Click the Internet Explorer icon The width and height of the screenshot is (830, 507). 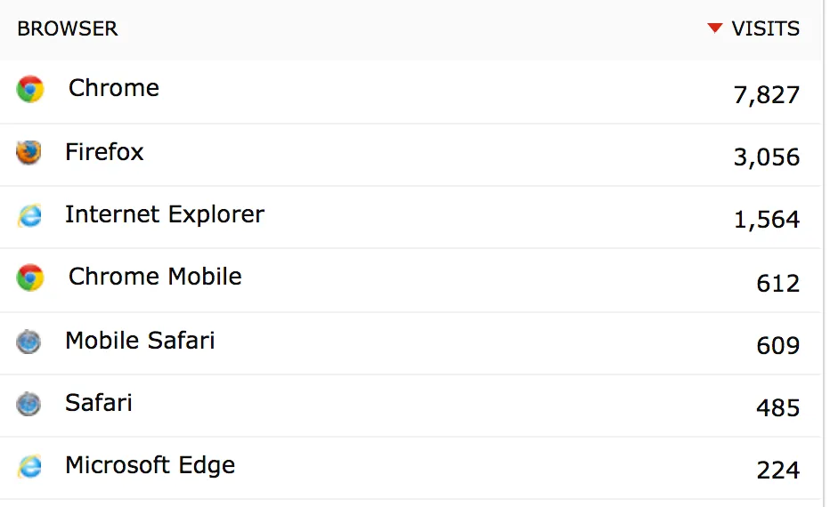[29, 215]
